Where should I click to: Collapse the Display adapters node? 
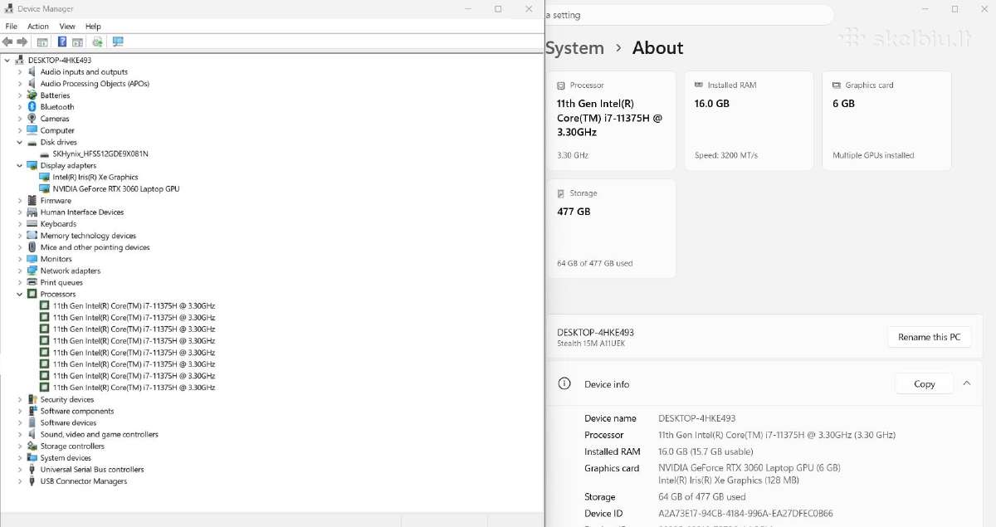coord(20,165)
